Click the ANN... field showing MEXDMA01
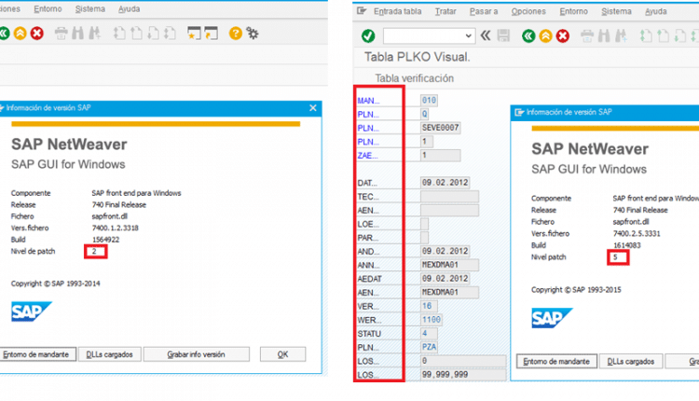This screenshot has width=699, height=401. click(x=449, y=265)
